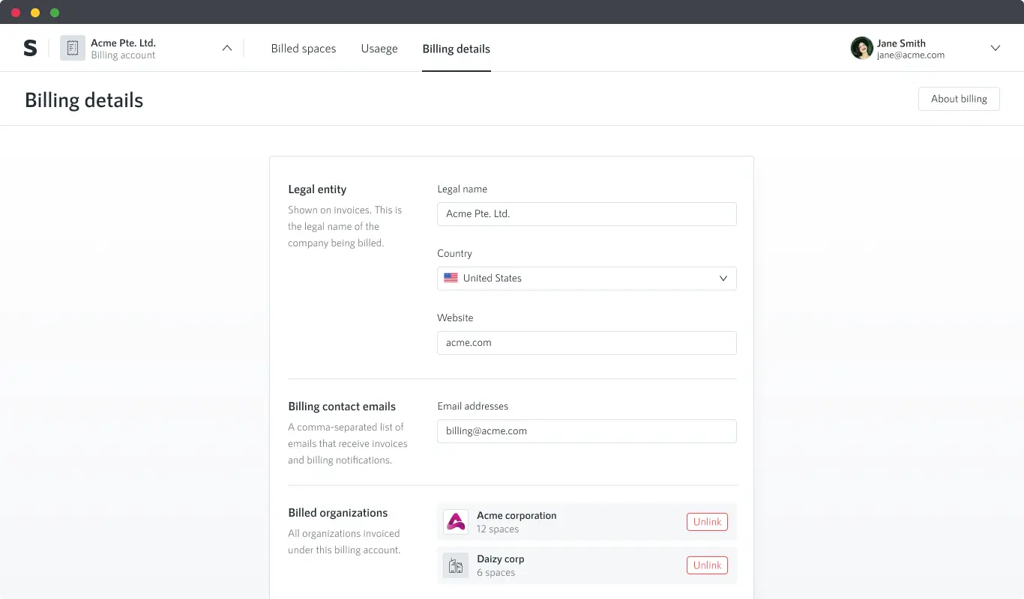Click the Acme Pte. Ltd. account name

[x=123, y=43]
